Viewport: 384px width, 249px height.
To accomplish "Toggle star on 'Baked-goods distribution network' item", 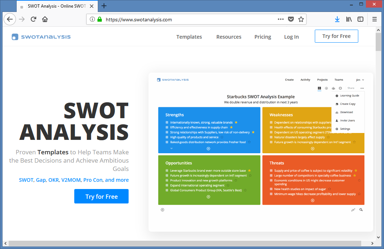I will tap(249, 142).
